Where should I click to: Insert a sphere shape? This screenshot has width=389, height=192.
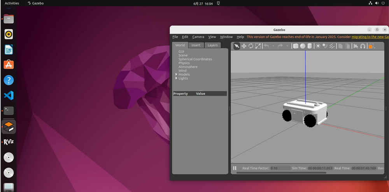click(x=302, y=46)
